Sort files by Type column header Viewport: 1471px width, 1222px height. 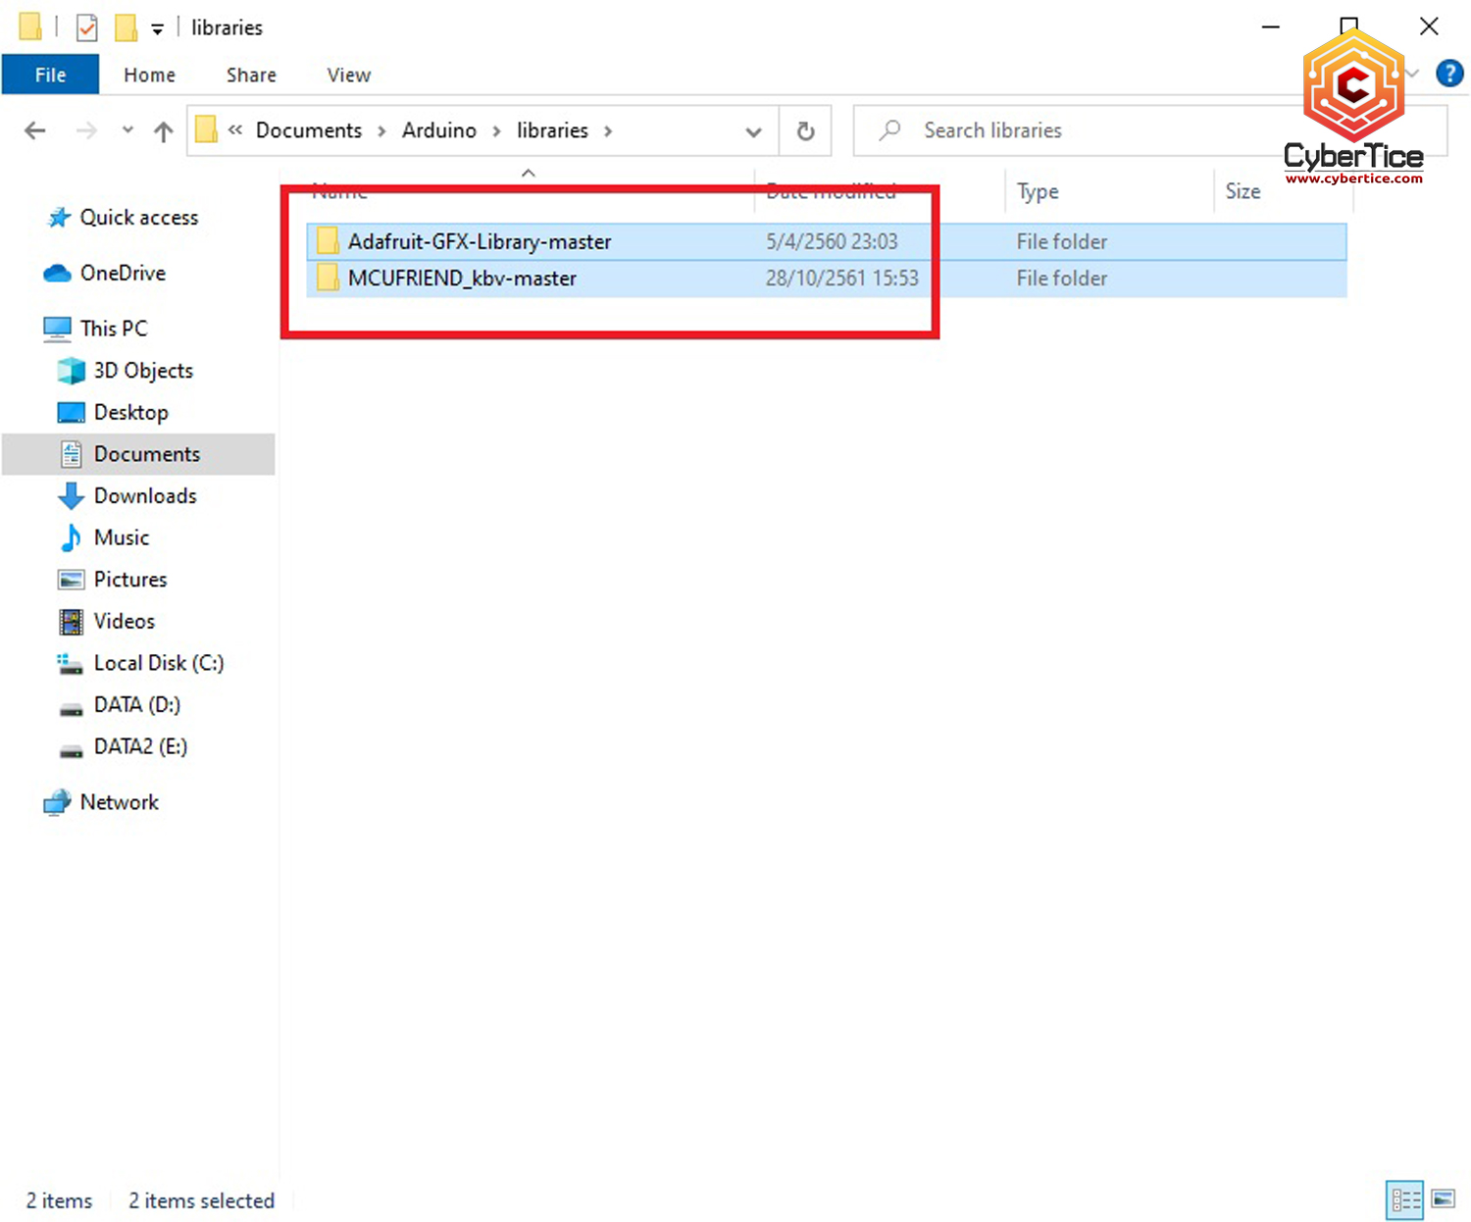click(1038, 191)
